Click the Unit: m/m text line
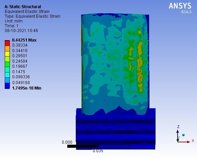Viewport: 197px width, 159px height. [x=14, y=21]
